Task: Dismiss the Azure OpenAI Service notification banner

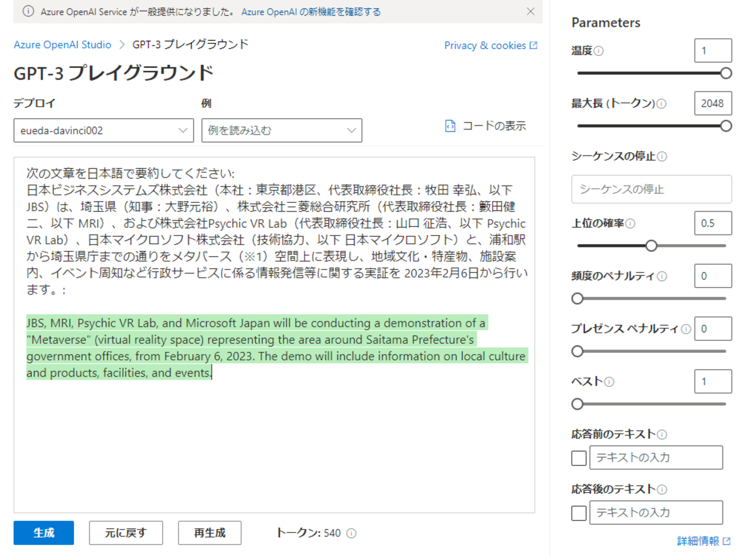Action: [x=530, y=11]
